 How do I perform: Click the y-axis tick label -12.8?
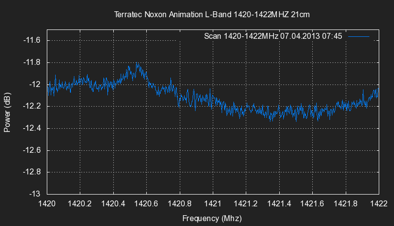pos(32,172)
